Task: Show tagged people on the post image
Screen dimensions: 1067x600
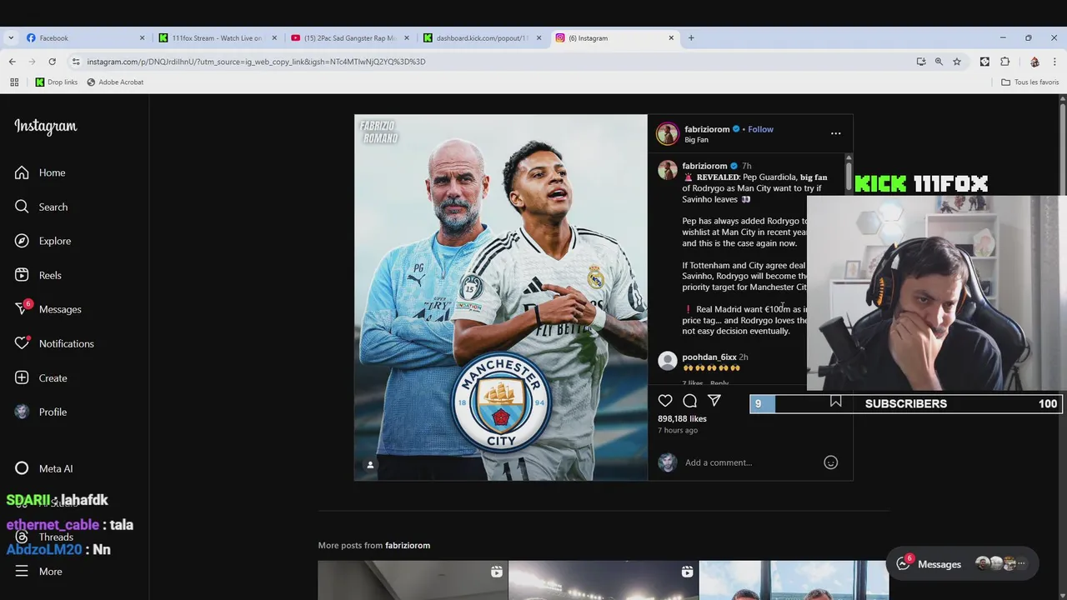Action: pyautogui.click(x=370, y=464)
